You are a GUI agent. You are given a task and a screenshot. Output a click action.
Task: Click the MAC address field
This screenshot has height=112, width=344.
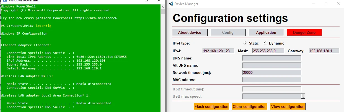(271, 80)
